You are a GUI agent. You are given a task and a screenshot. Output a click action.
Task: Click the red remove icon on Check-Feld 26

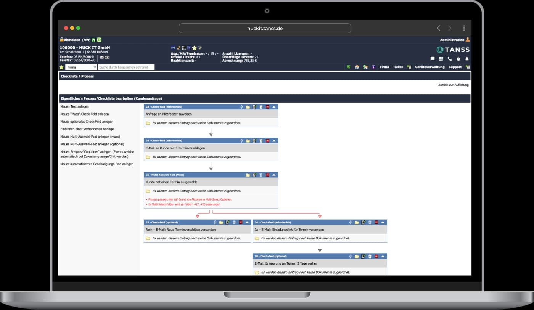pyautogui.click(x=376, y=222)
